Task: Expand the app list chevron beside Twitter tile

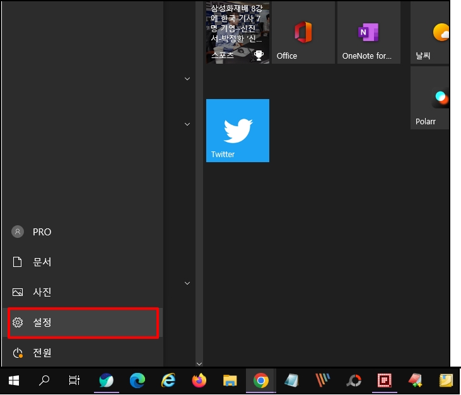Action: click(187, 124)
